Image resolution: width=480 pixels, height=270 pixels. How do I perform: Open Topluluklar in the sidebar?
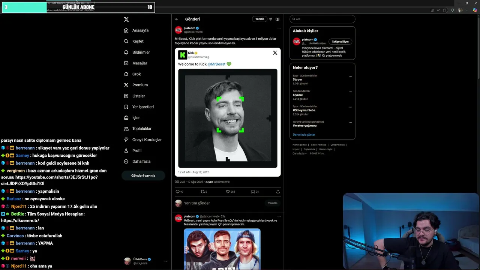click(138, 129)
